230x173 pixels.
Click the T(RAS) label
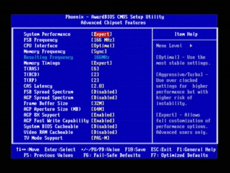(x=32, y=69)
